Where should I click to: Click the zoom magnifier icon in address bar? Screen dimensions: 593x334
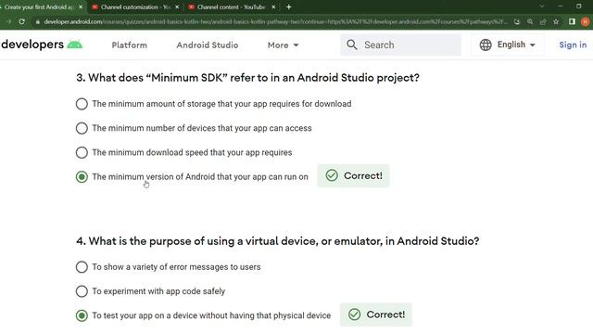530,21
